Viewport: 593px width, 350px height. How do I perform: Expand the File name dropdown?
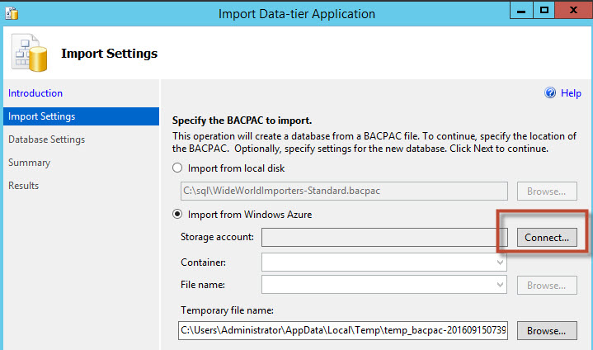click(x=501, y=285)
